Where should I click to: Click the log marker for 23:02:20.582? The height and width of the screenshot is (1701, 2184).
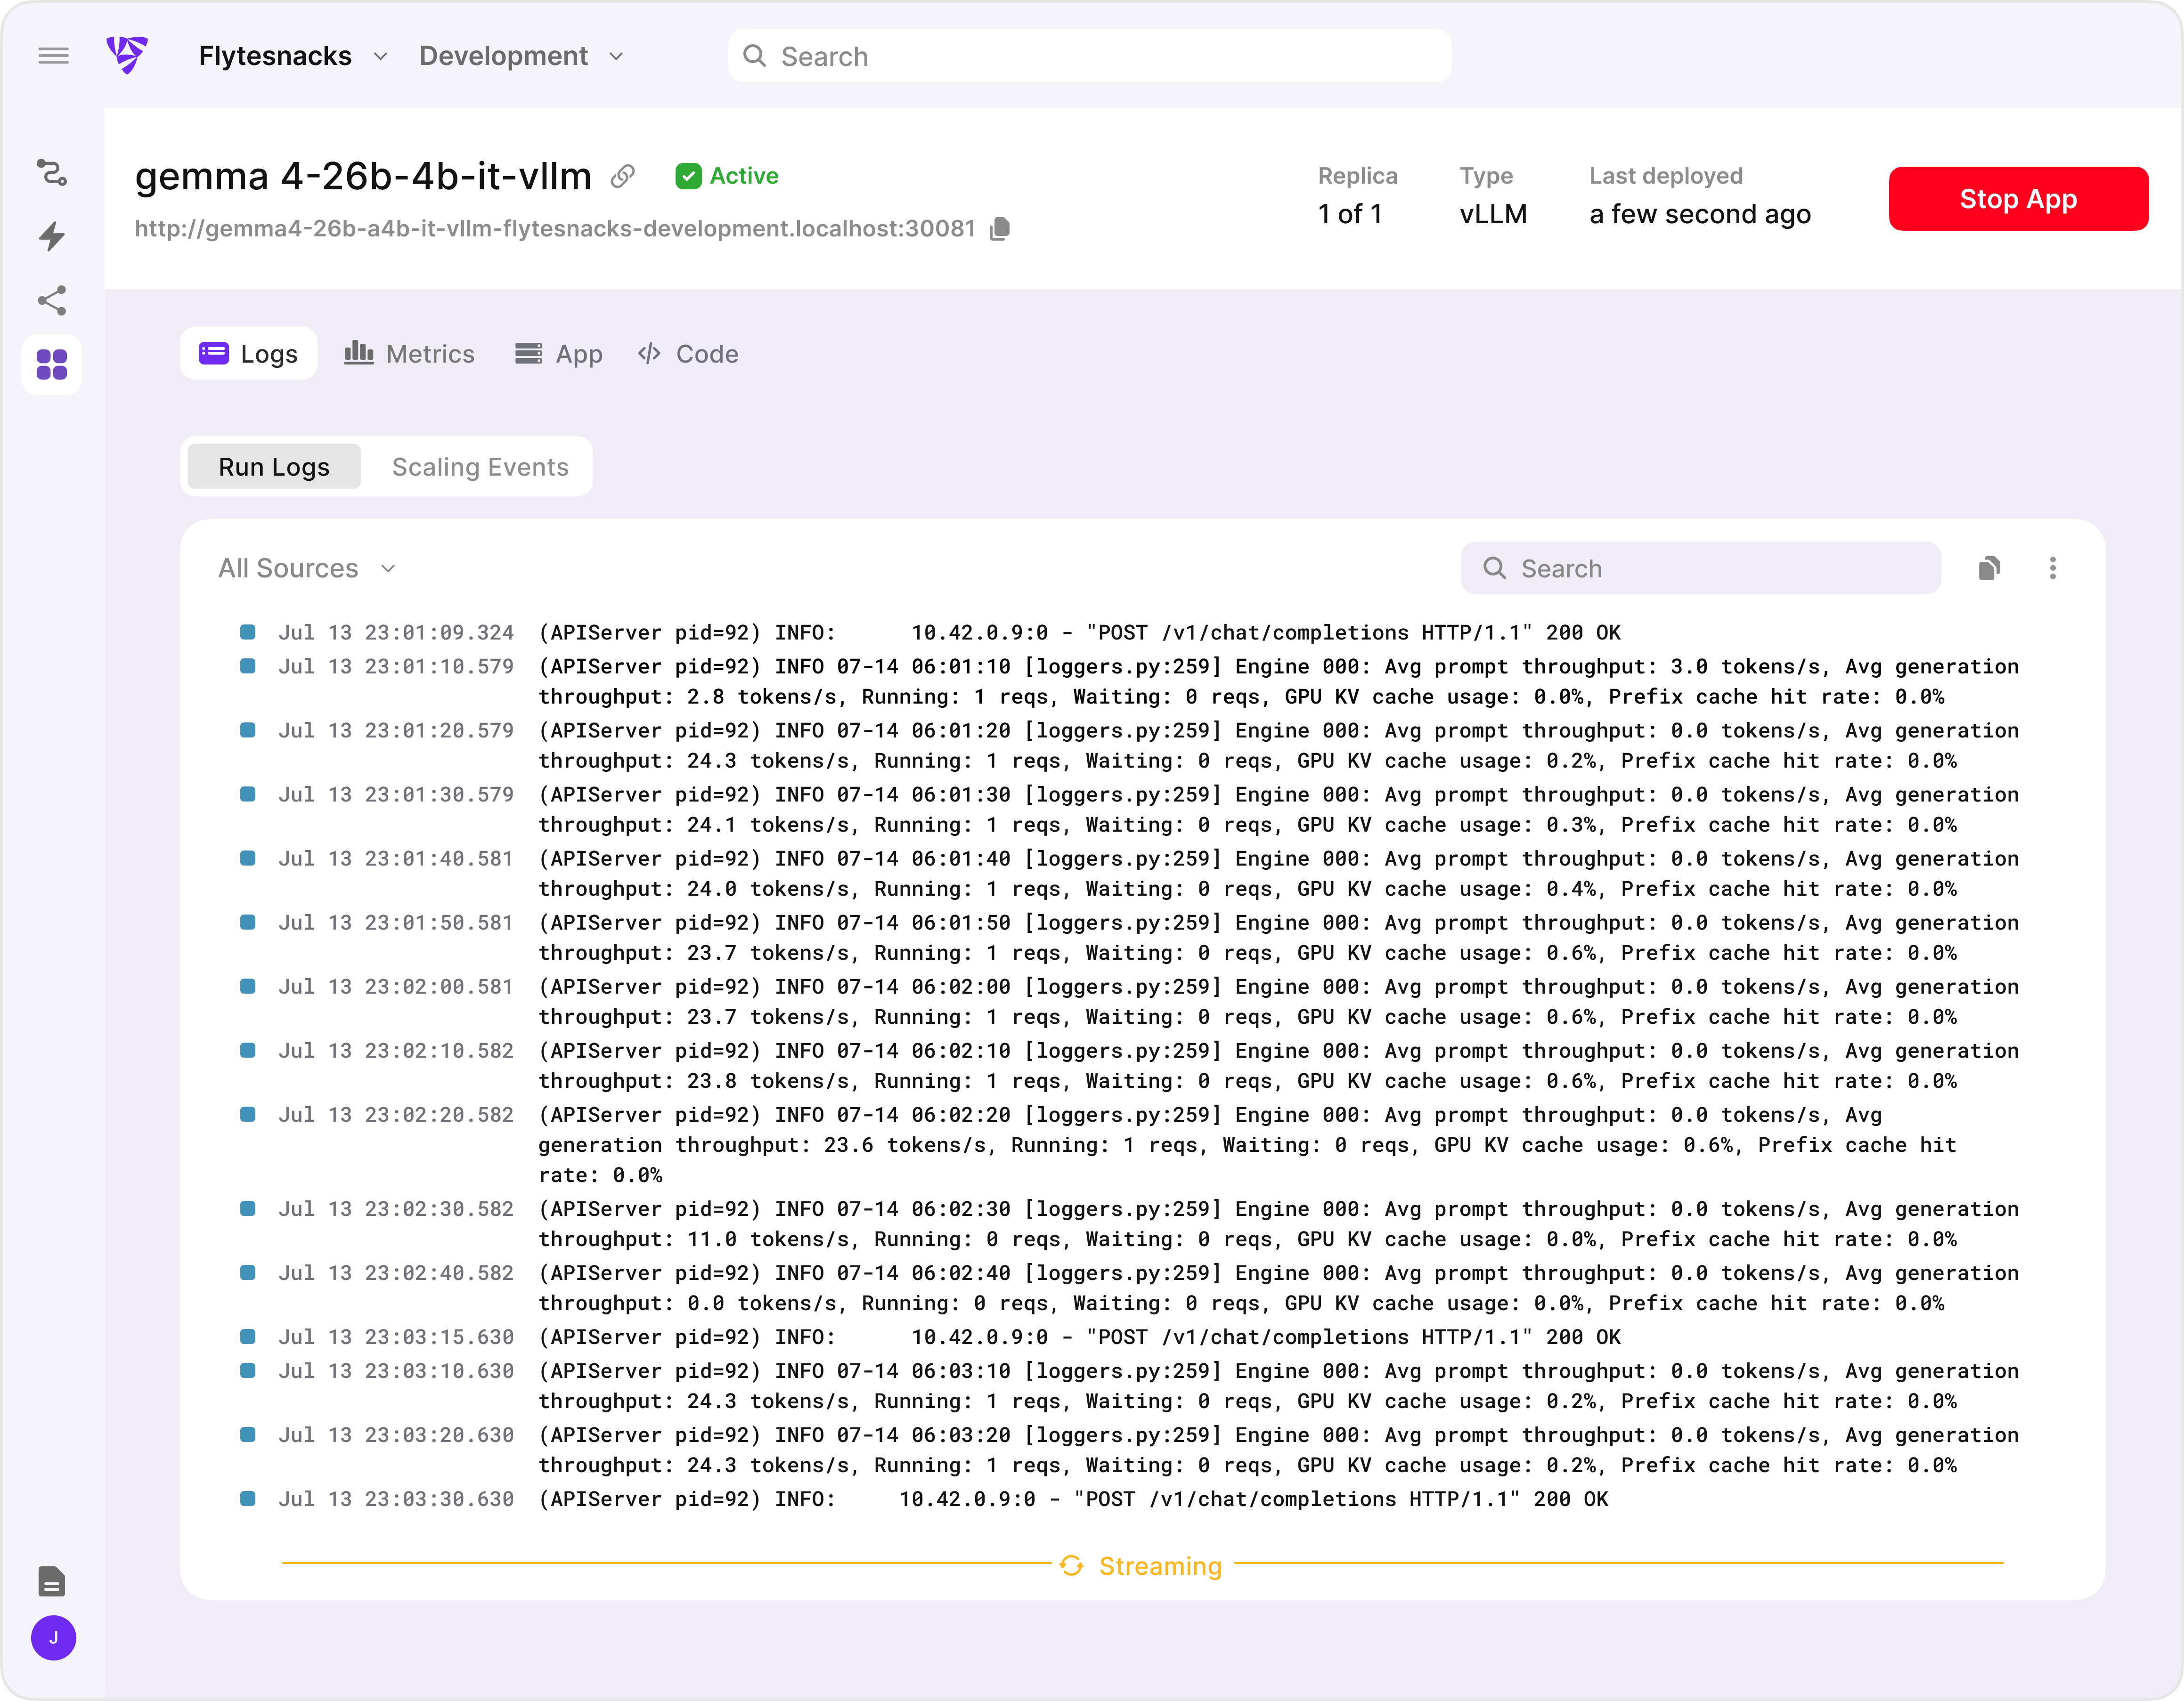click(248, 1114)
